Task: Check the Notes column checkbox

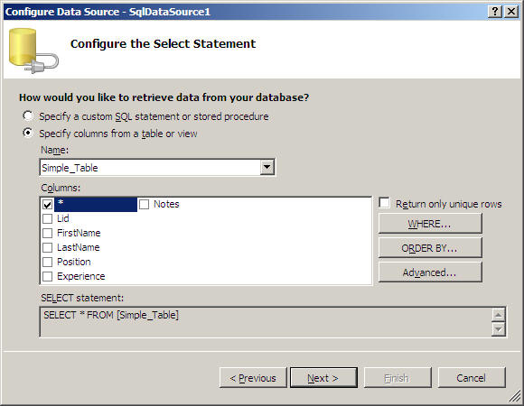Action: coord(144,204)
